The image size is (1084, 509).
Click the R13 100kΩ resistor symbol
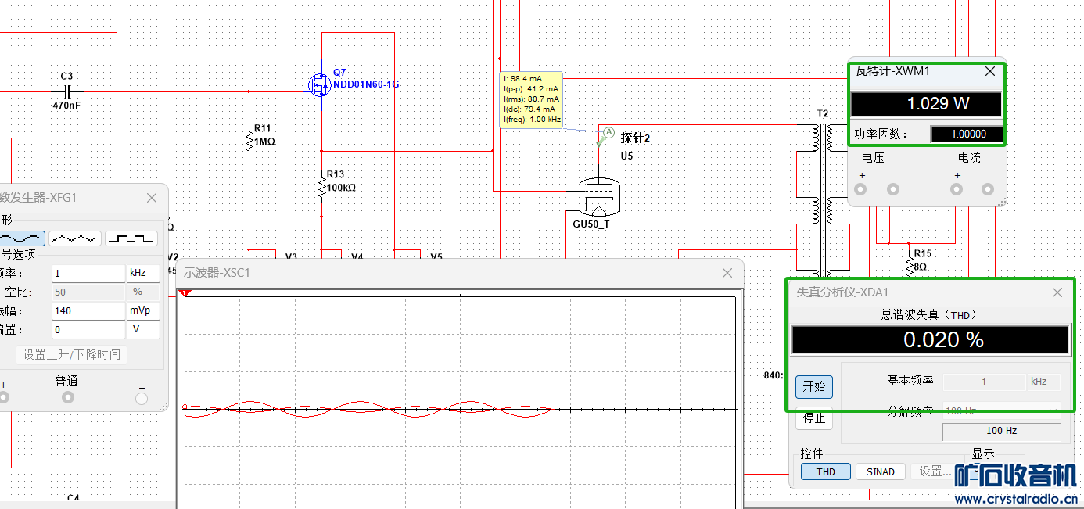click(321, 188)
